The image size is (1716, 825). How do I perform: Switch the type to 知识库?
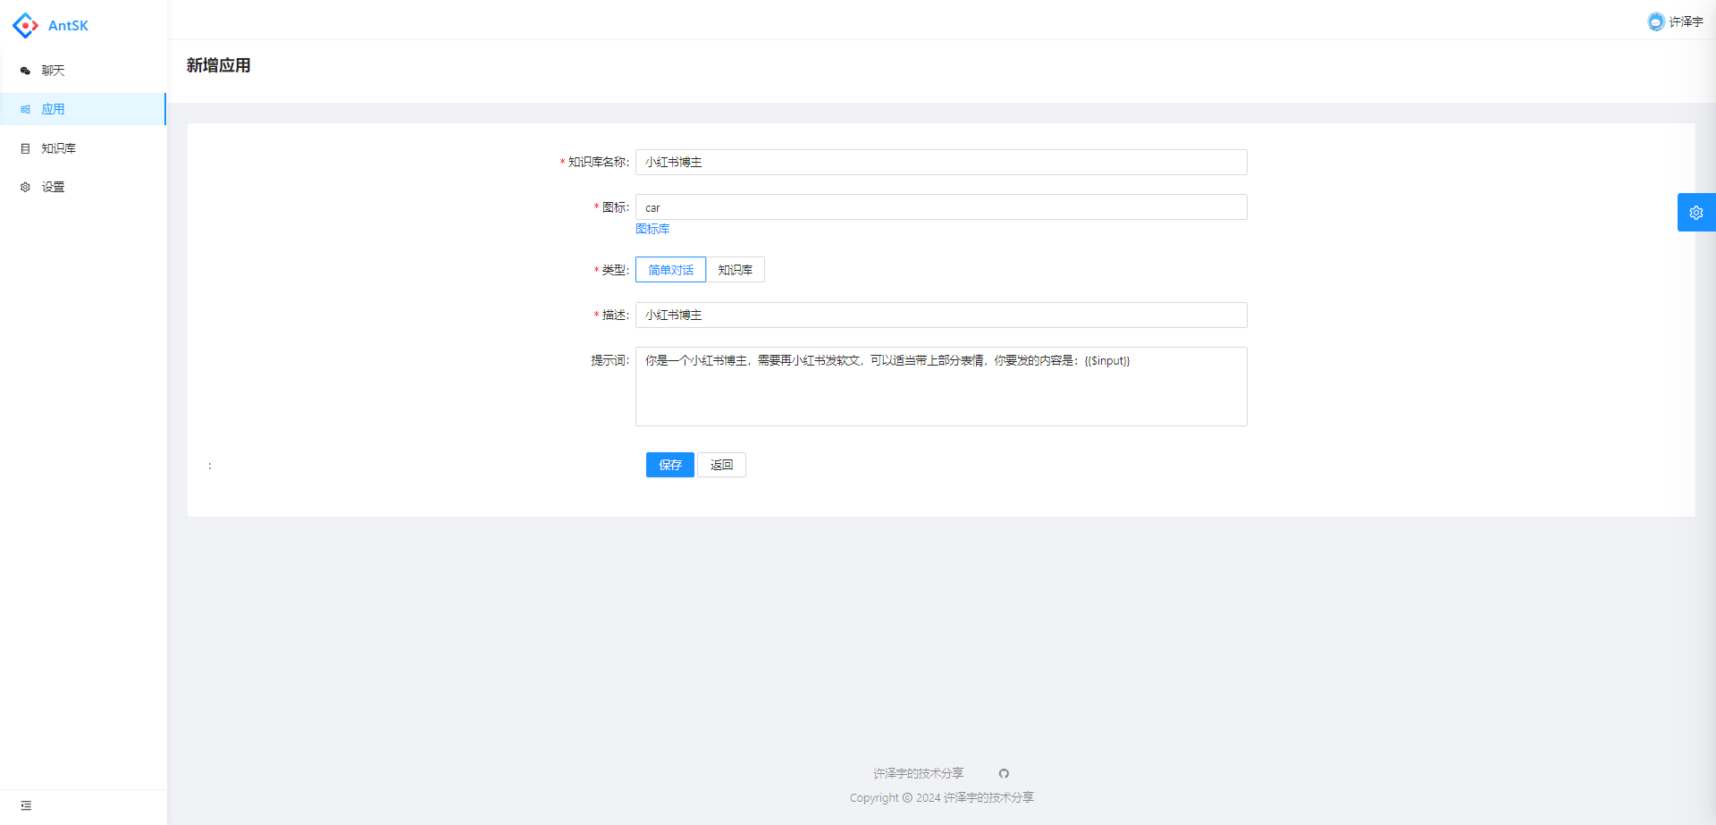pyautogui.click(x=736, y=269)
